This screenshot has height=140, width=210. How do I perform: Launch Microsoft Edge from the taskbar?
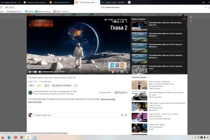pyautogui.click(x=9, y=138)
